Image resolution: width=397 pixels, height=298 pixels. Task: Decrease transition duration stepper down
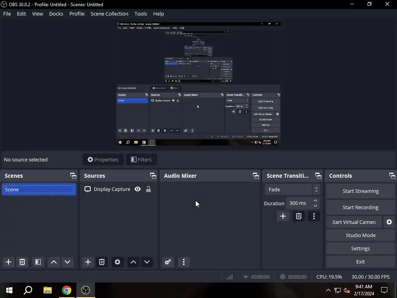pos(315,206)
